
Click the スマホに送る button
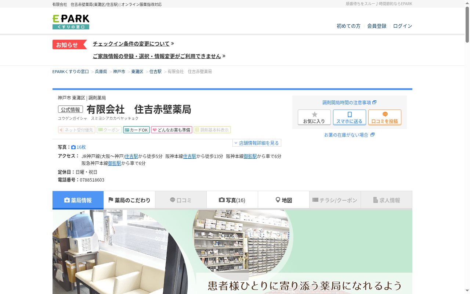[350, 118]
